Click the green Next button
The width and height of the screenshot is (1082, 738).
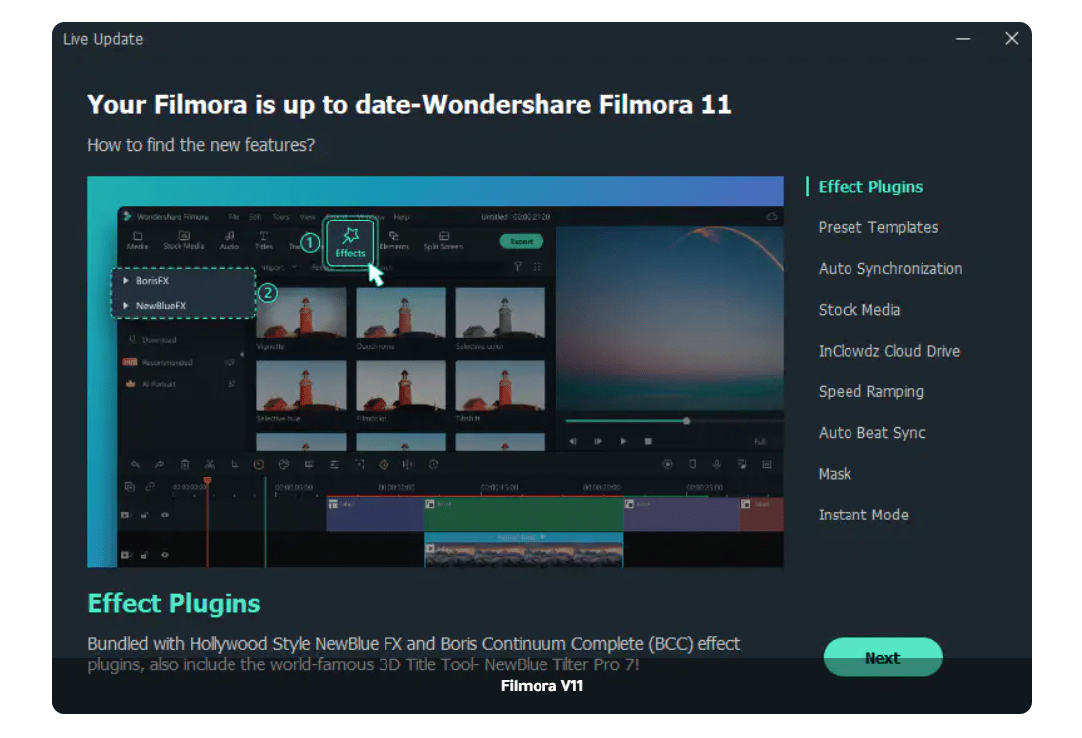[x=882, y=658]
